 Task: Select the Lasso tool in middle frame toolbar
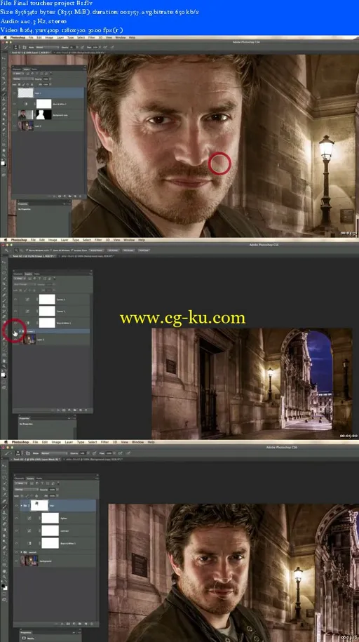pyautogui.click(x=4, y=273)
